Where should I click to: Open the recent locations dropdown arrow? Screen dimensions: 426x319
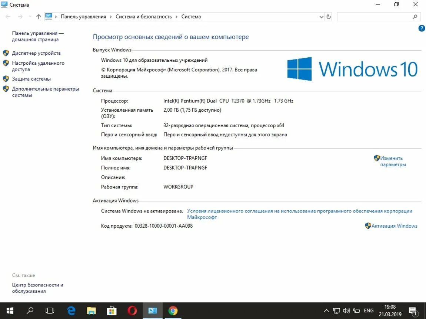point(30,17)
